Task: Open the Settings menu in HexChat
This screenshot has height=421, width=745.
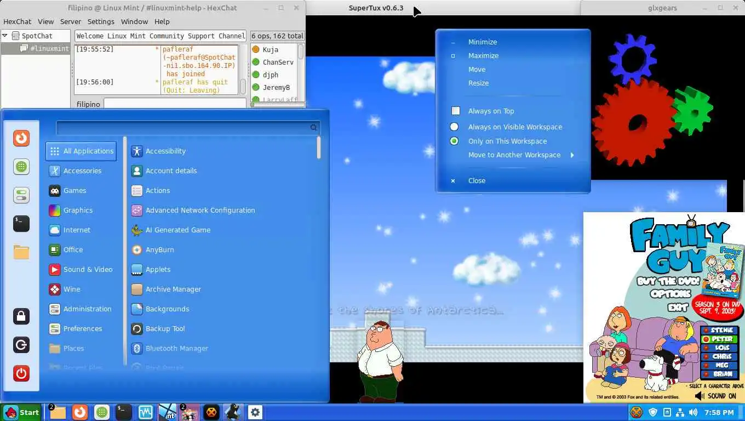Action: point(101,21)
